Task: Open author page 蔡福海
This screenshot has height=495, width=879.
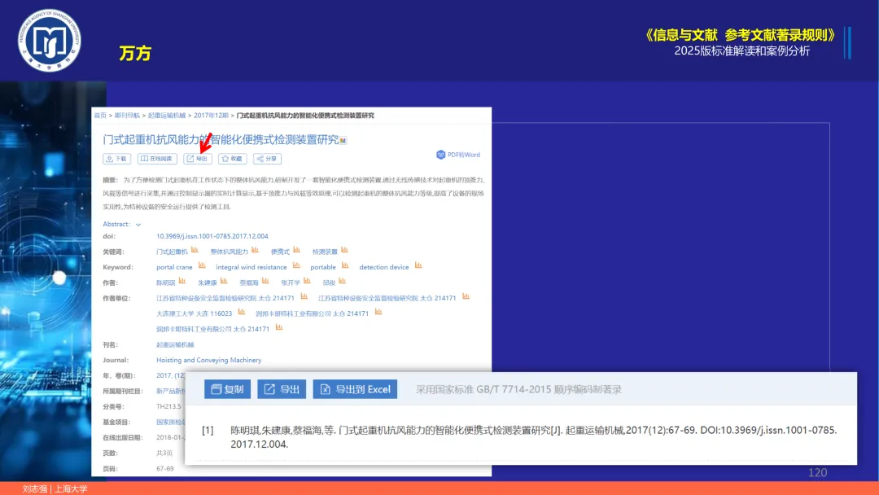Action: tap(249, 283)
